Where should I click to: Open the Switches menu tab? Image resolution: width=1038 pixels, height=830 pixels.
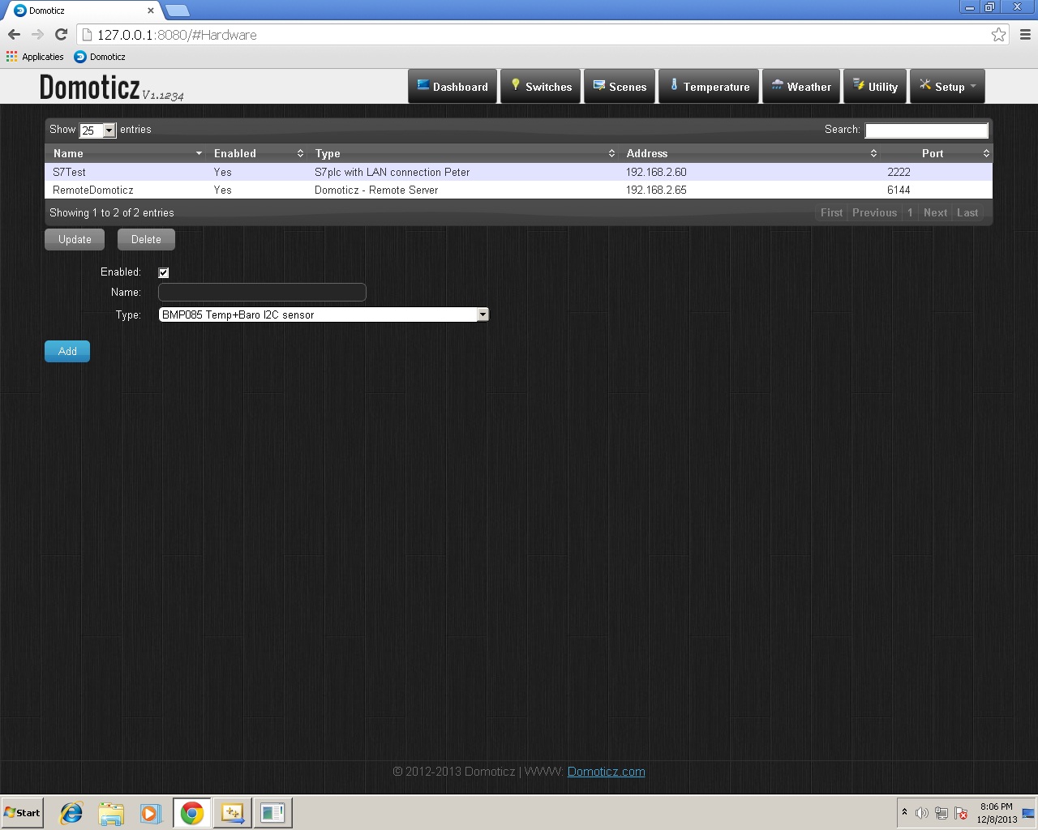coord(540,87)
